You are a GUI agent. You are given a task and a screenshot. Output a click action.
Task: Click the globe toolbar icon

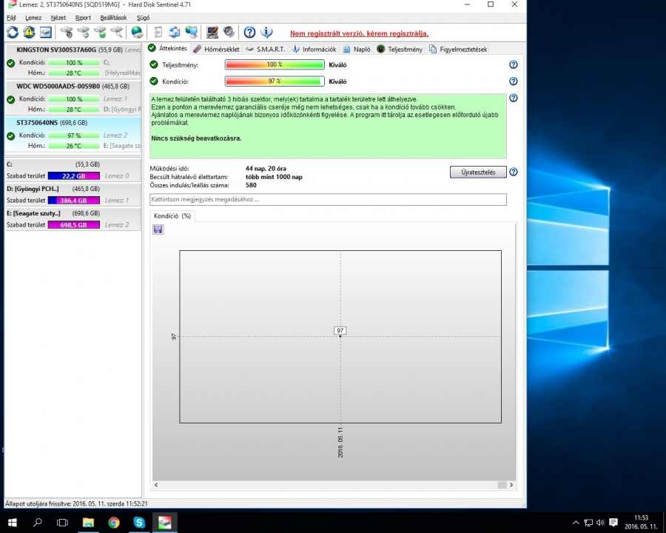(x=137, y=33)
